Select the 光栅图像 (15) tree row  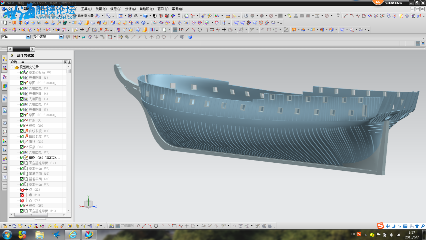pyautogui.click(x=35, y=152)
